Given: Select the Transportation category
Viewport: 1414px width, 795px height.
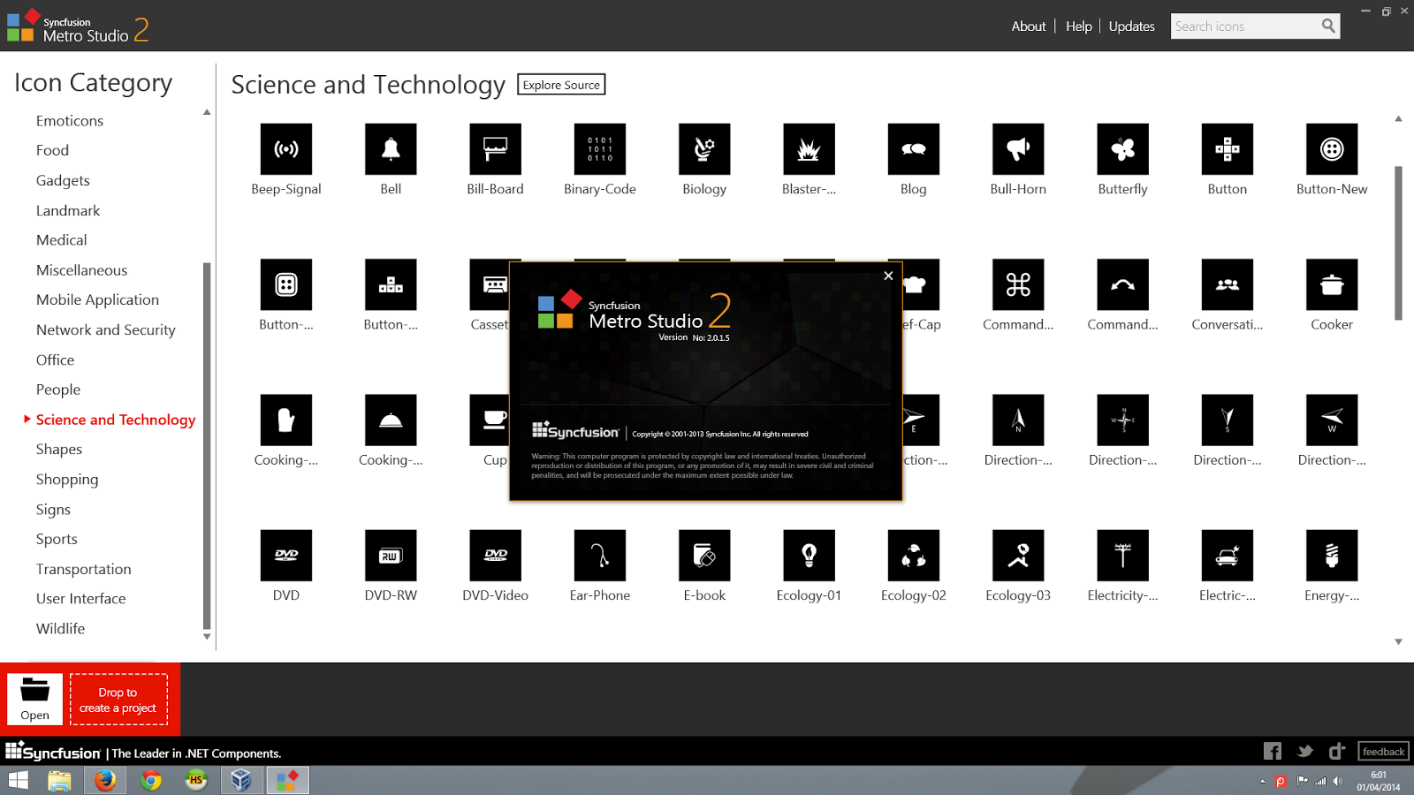Looking at the screenshot, I should [83, 569].
